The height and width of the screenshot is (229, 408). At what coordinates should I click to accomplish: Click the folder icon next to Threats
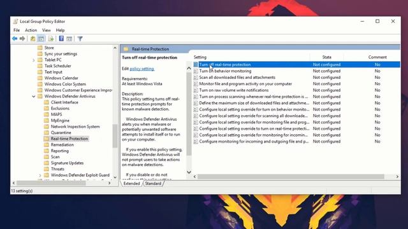point(47,169)
